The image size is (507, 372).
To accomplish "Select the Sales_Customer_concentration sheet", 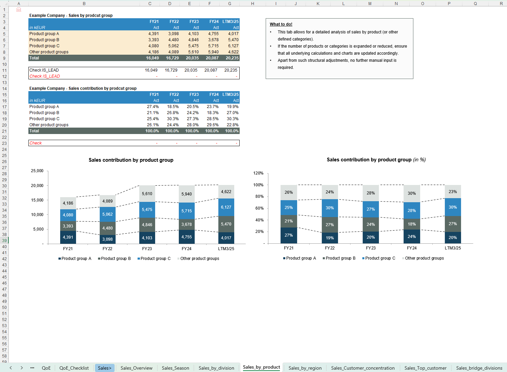I will point(363,368).
